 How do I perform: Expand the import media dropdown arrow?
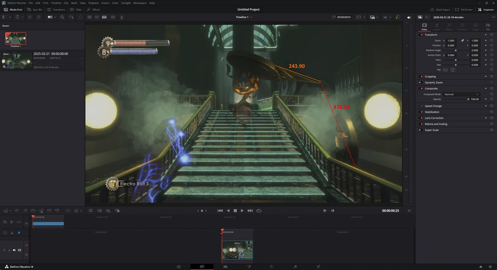pos(22,17)
